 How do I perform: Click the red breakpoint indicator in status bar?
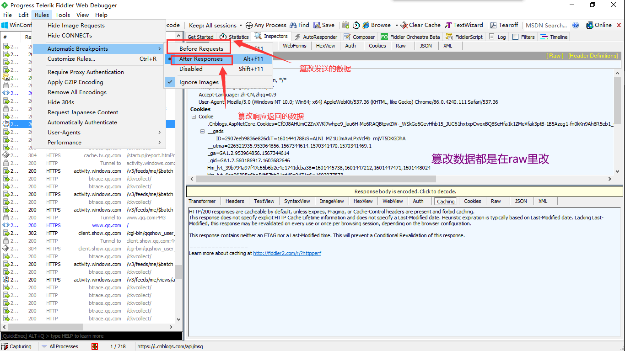point(95,346)
